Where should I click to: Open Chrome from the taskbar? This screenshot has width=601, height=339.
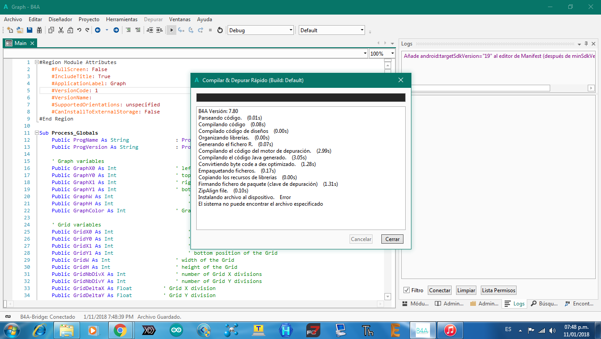pyautogui.click(x=120, y=330)
